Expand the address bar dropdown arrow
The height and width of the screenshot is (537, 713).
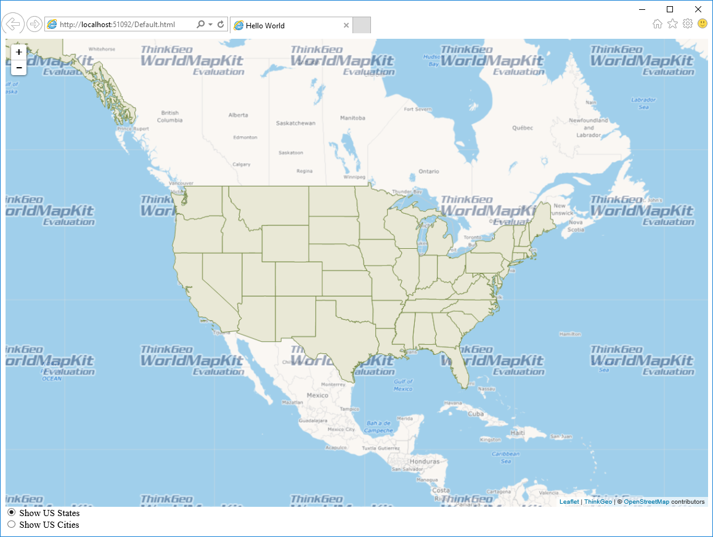pyautogui.click(x=211, y=25)
